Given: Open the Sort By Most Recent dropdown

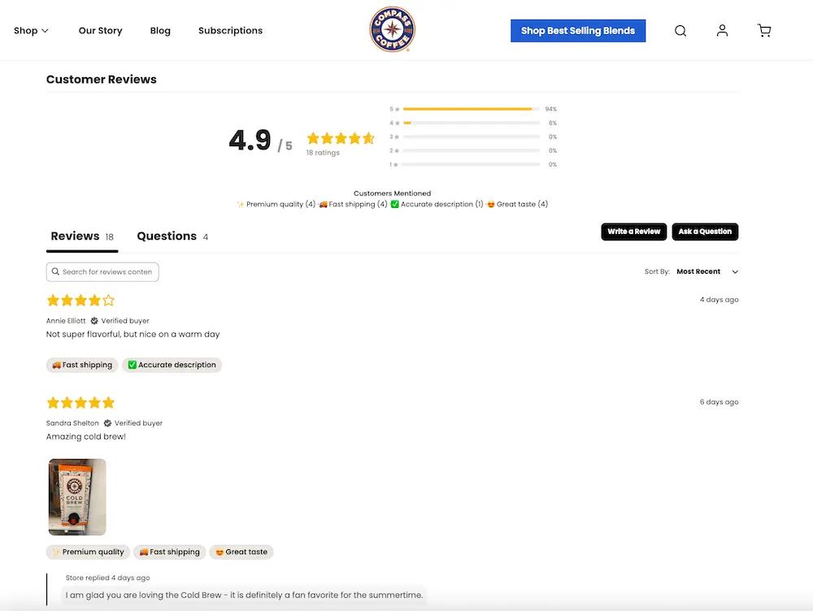Looking at the screenshot, I should click(x=701, y=271).
